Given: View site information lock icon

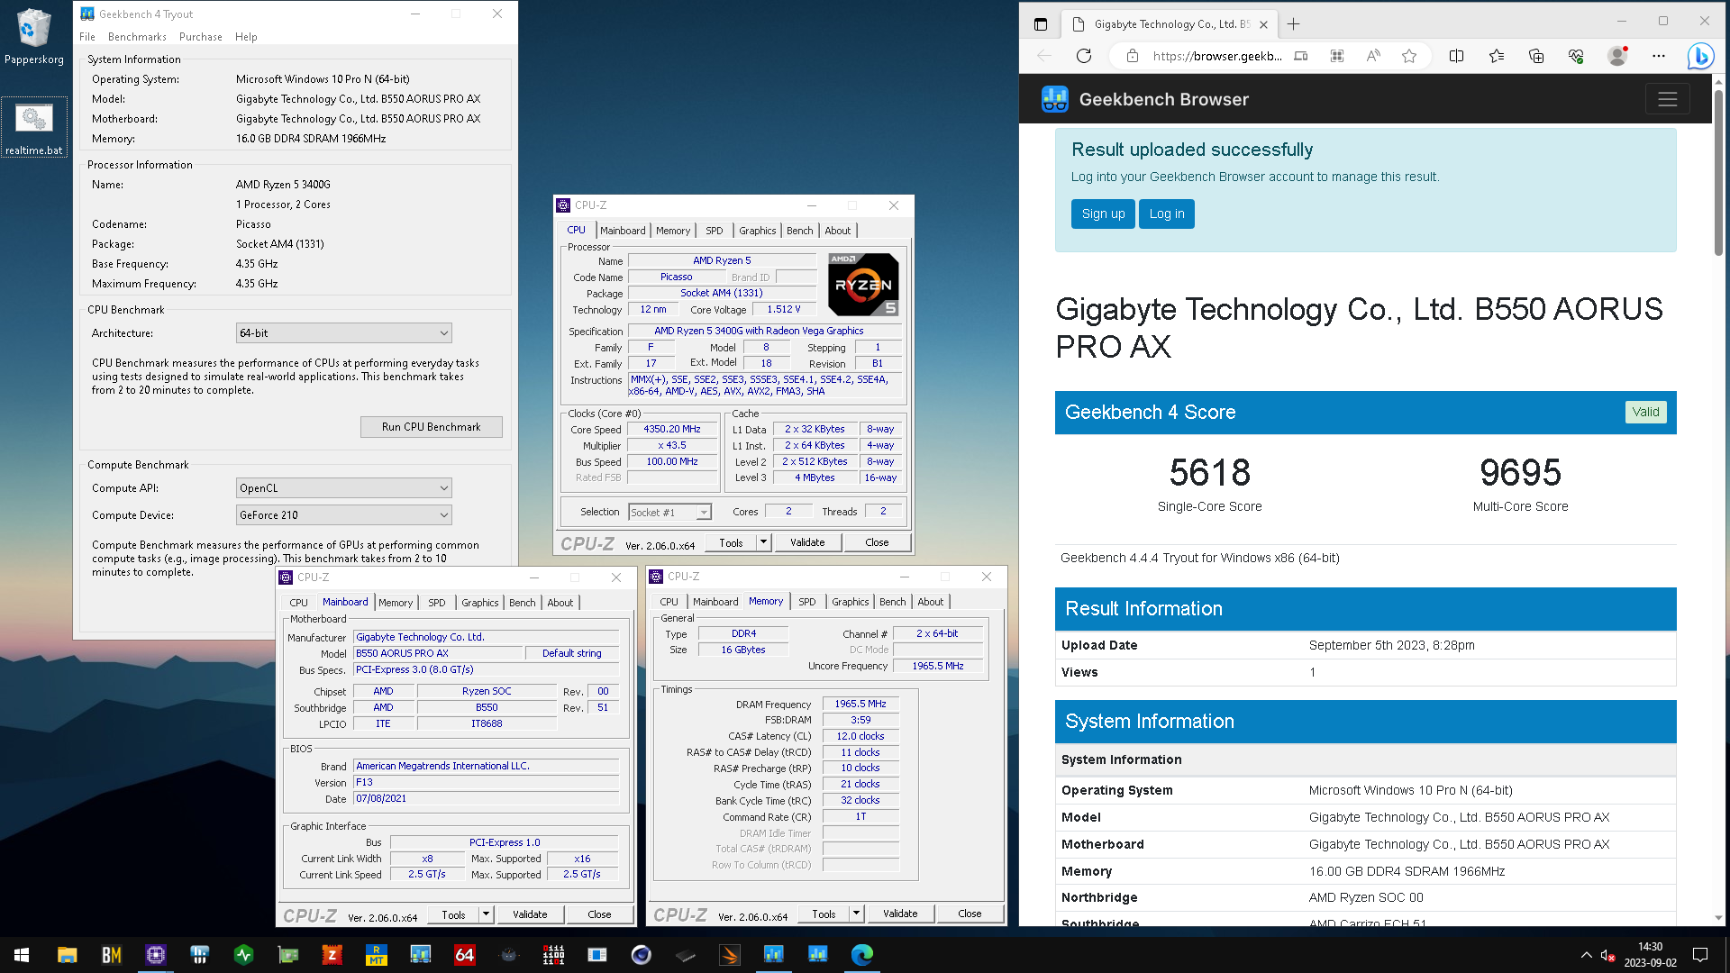Looking at the screenshot, I should click(x=1132, y=56).
